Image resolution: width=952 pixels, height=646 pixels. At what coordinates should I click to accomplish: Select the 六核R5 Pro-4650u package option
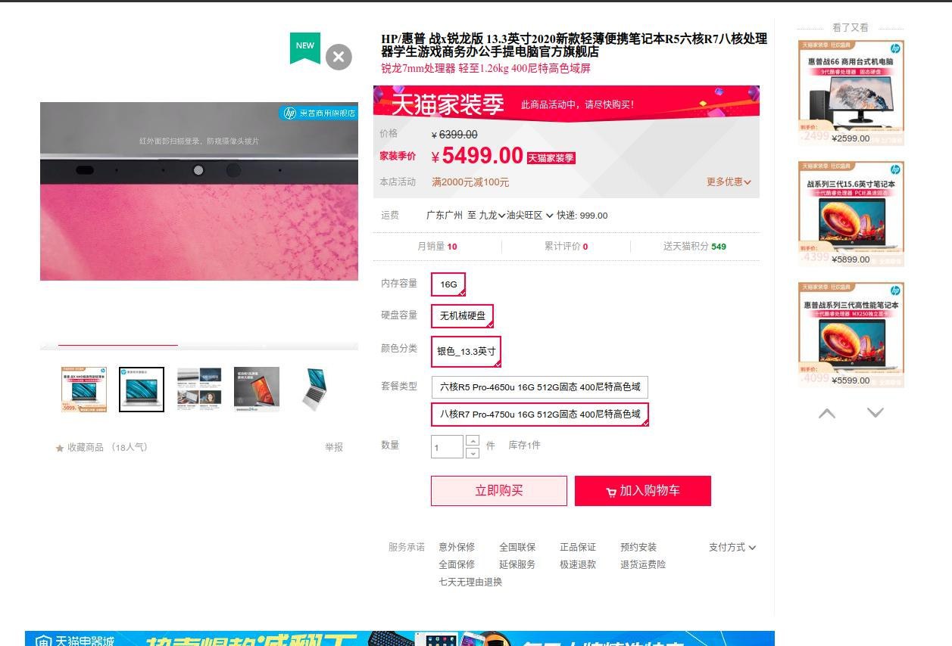[x=539, y=387]
